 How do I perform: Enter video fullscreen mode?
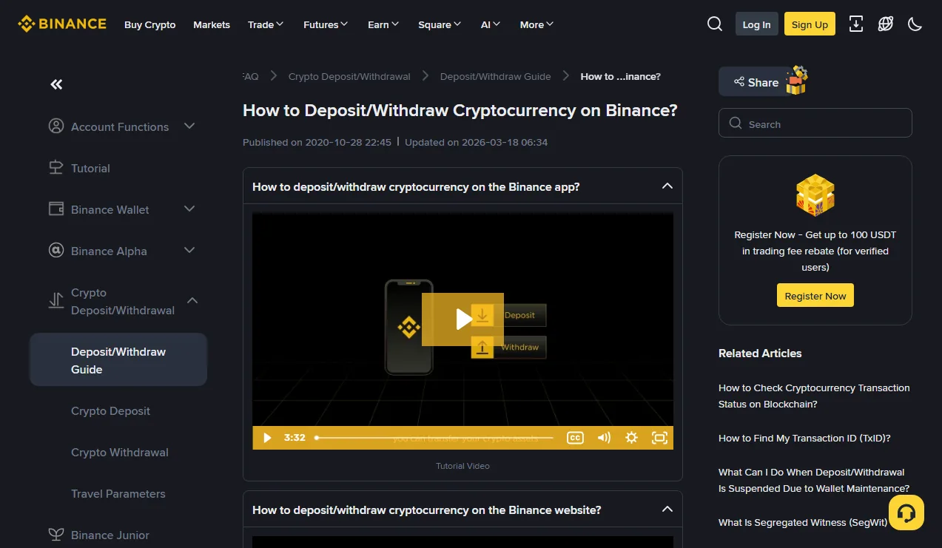pos(659,438)
